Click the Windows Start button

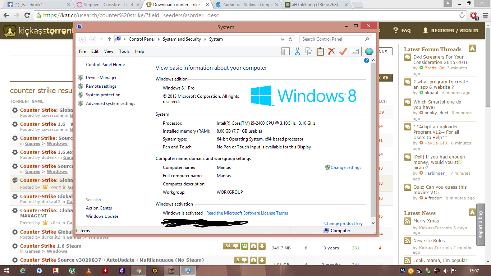tap(7, 271)
